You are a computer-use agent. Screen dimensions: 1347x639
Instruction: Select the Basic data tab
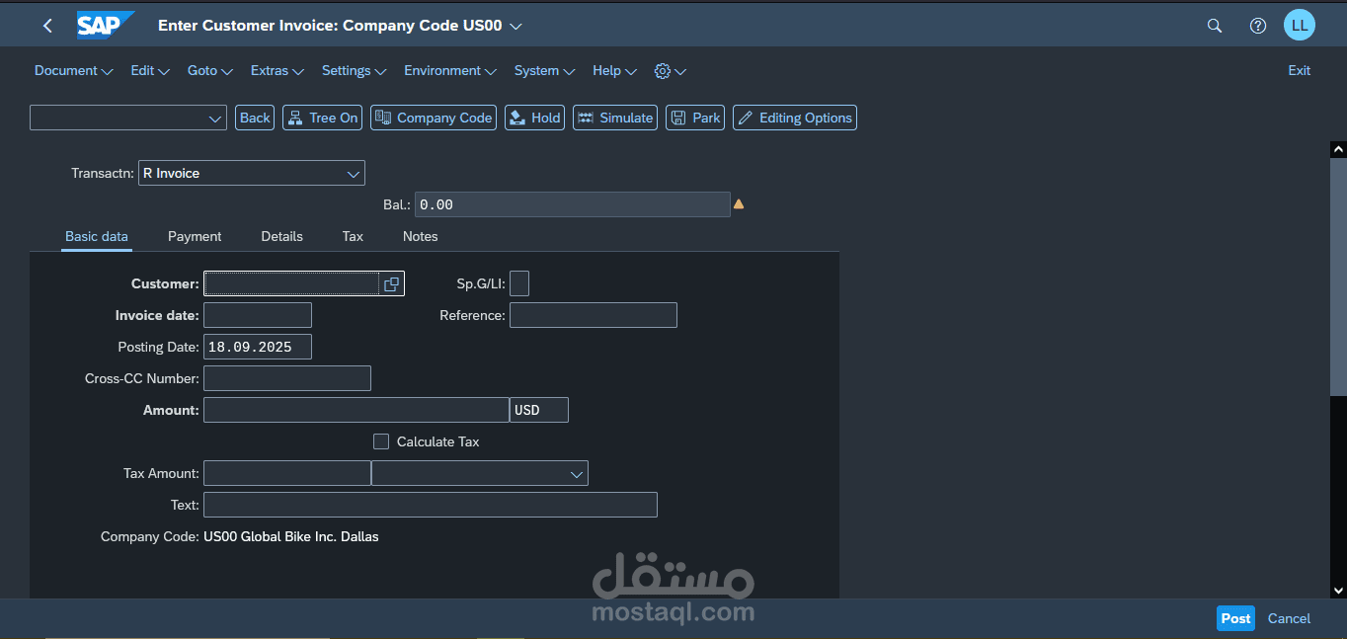point(97,237)
